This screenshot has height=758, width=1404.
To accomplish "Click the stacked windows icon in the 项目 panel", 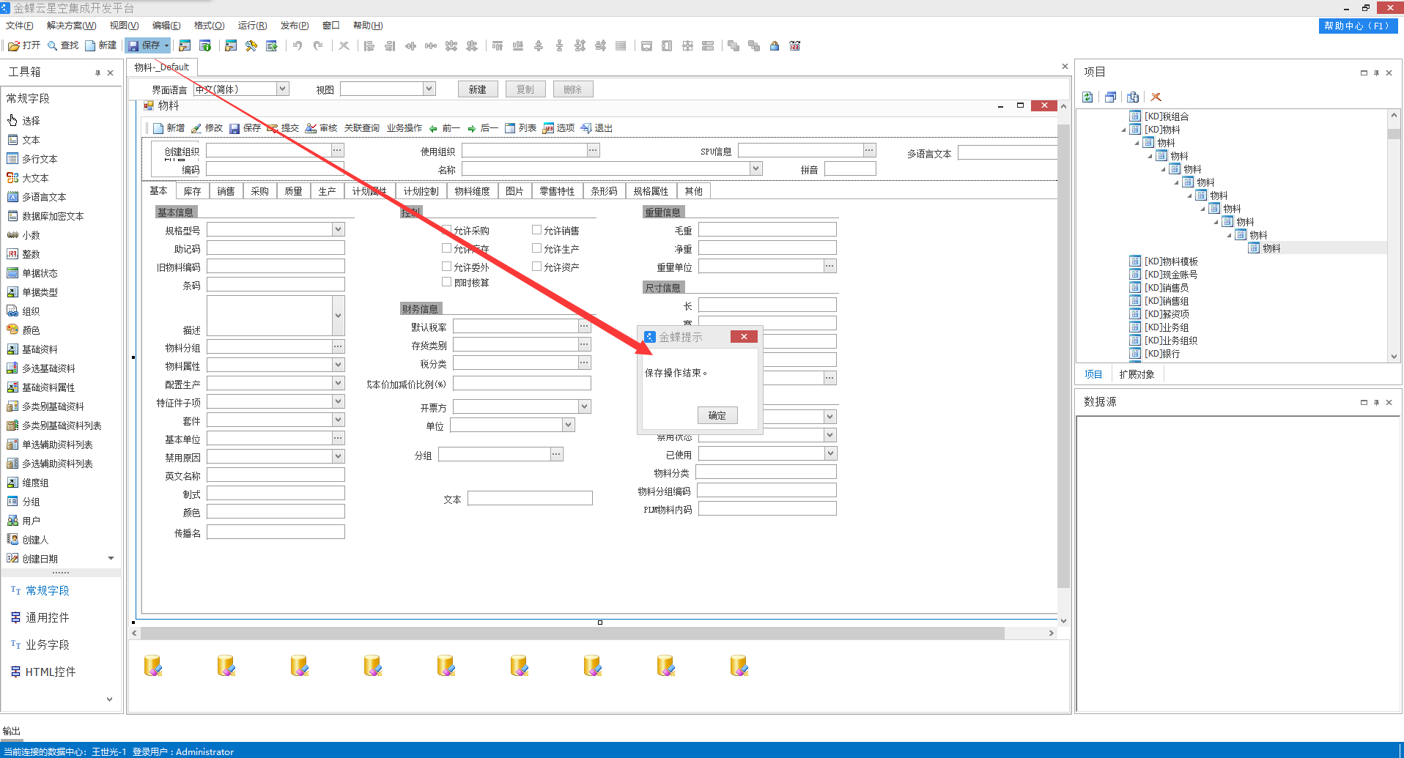I will pos(1110,97).
